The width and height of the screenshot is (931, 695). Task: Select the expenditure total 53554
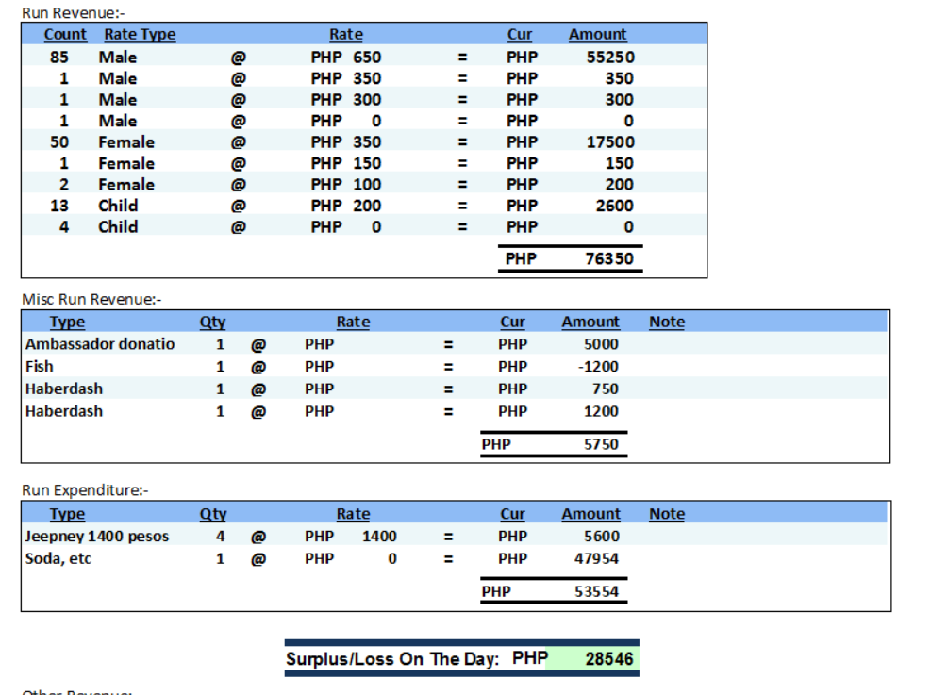[597, 592]
